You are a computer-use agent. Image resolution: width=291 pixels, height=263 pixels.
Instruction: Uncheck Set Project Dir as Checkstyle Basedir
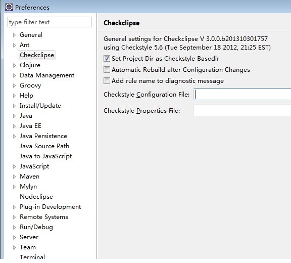click(107, 59)
